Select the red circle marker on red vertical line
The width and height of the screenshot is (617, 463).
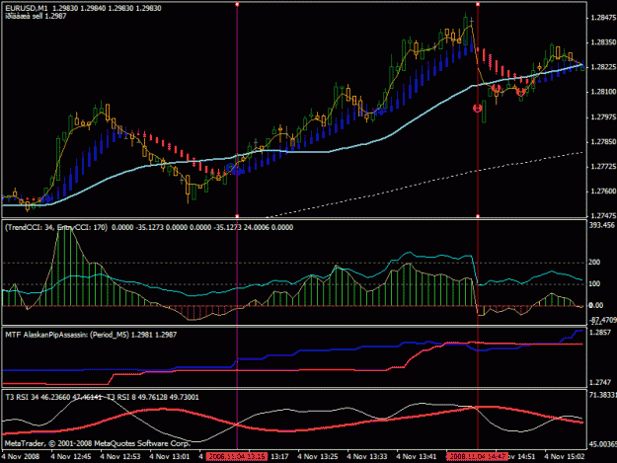[x=477, y=108]
